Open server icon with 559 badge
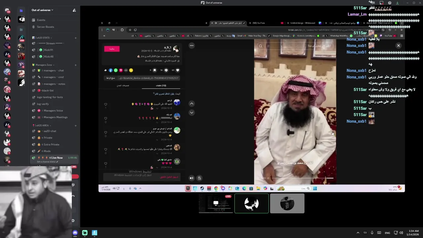 (x=21, y=38)
